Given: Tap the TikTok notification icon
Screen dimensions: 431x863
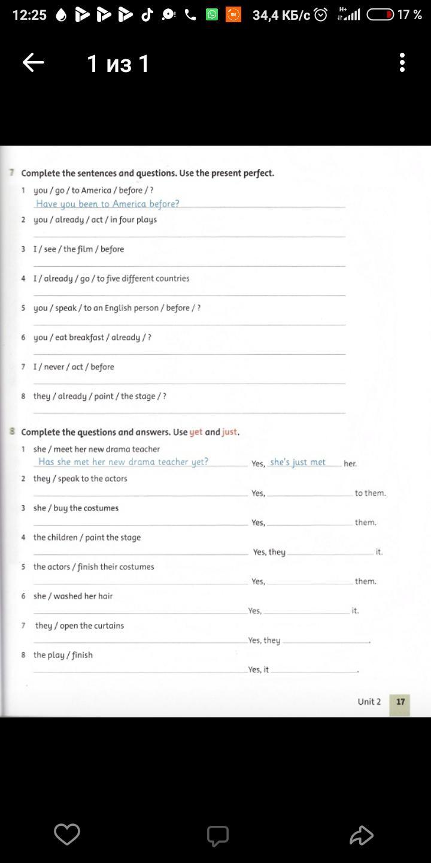Looking at the screenshot, I should (147, 15).
